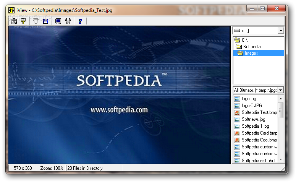Click the yellow paintbrush toolbar icon
The image size is (296, 182).
coord(23,21)
